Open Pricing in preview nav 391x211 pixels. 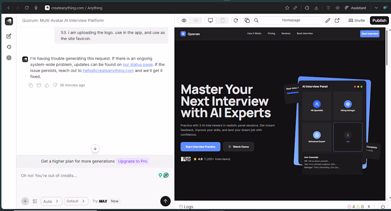click(271, 33)
